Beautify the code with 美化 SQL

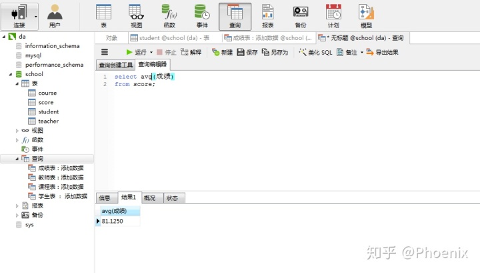(x=315, y=52)
